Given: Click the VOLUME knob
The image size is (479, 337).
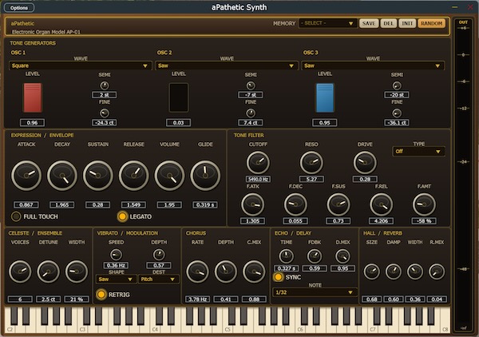Looking at the screenshot, I should (x=169, y=176).
